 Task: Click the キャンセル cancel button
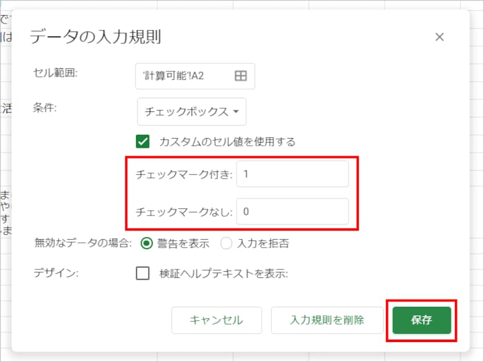click(x=217, y=320)
